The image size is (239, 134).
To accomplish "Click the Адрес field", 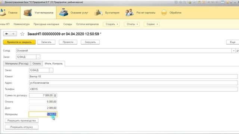I will (x=133, y=83).
